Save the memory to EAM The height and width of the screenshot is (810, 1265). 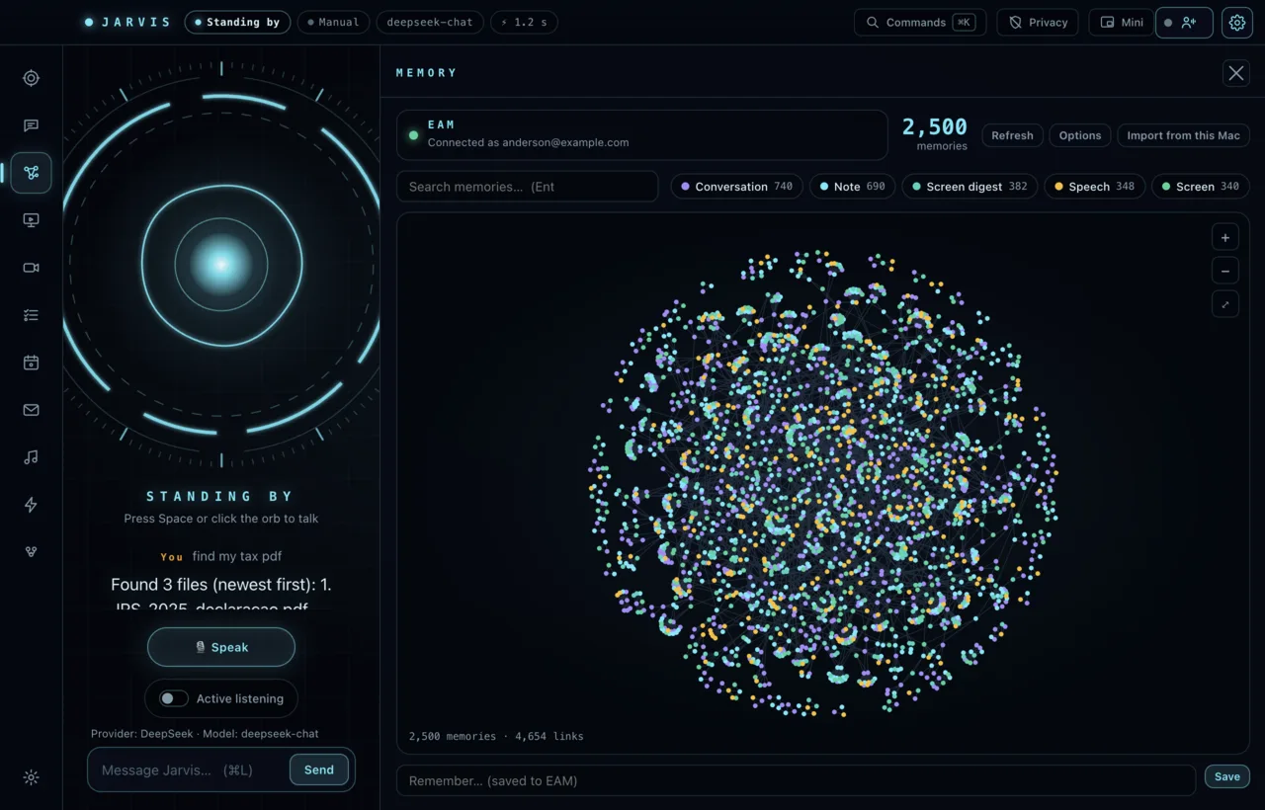click(1227, 777)
